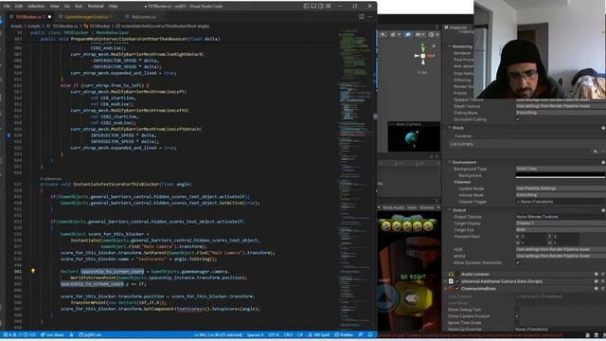Toggle Show Debug Text checkbox
The width and height of the screenshot is (606, 341).
(x=517, y=310)
